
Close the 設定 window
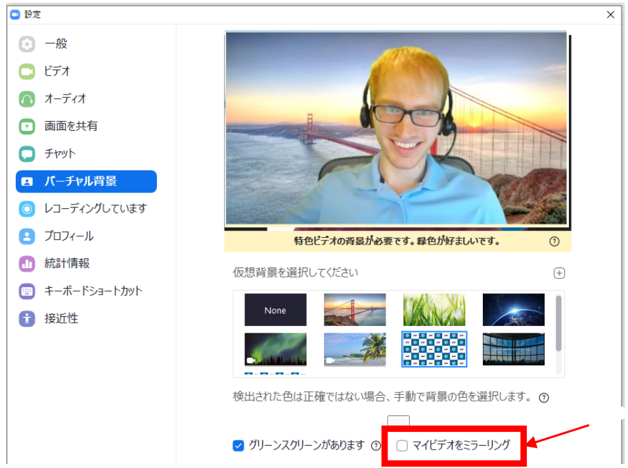pyautogui.click(x=610, y=15)
